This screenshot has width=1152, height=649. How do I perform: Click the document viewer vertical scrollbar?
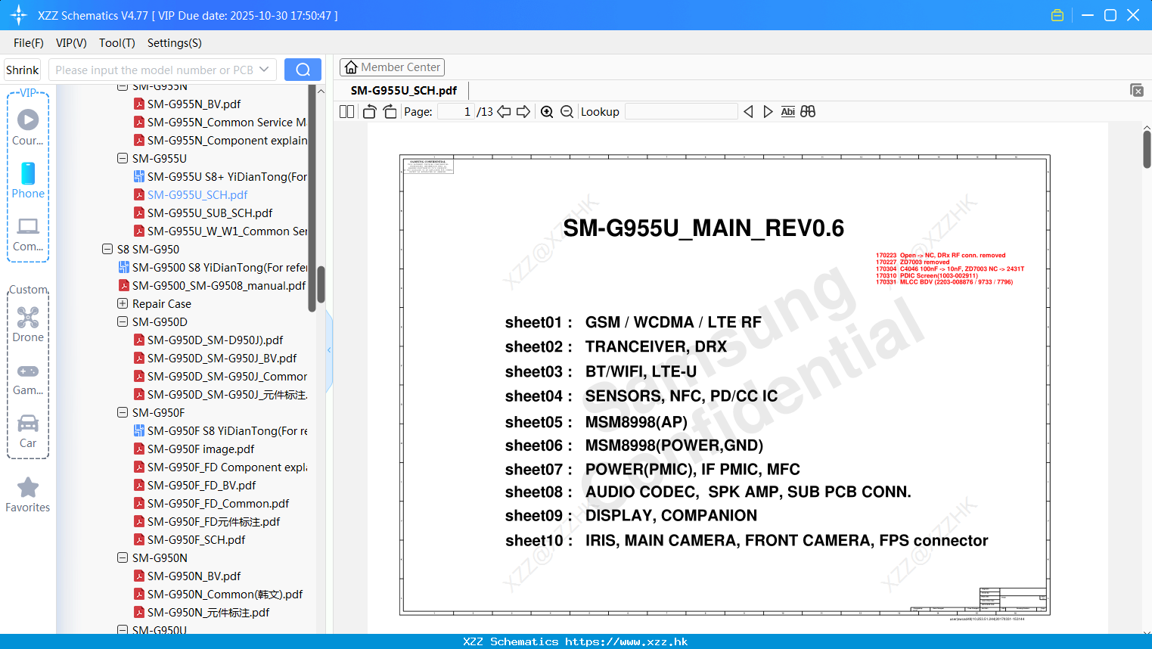(1147, 149)
